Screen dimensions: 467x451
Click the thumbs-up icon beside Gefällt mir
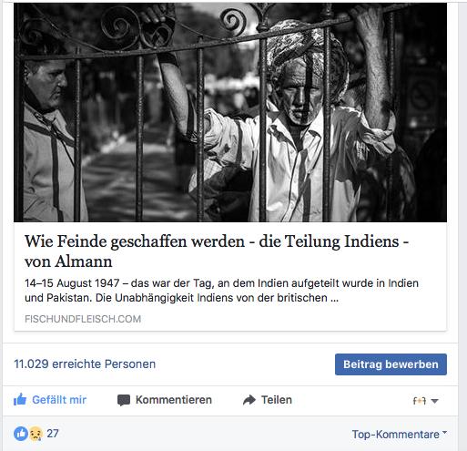20,399
